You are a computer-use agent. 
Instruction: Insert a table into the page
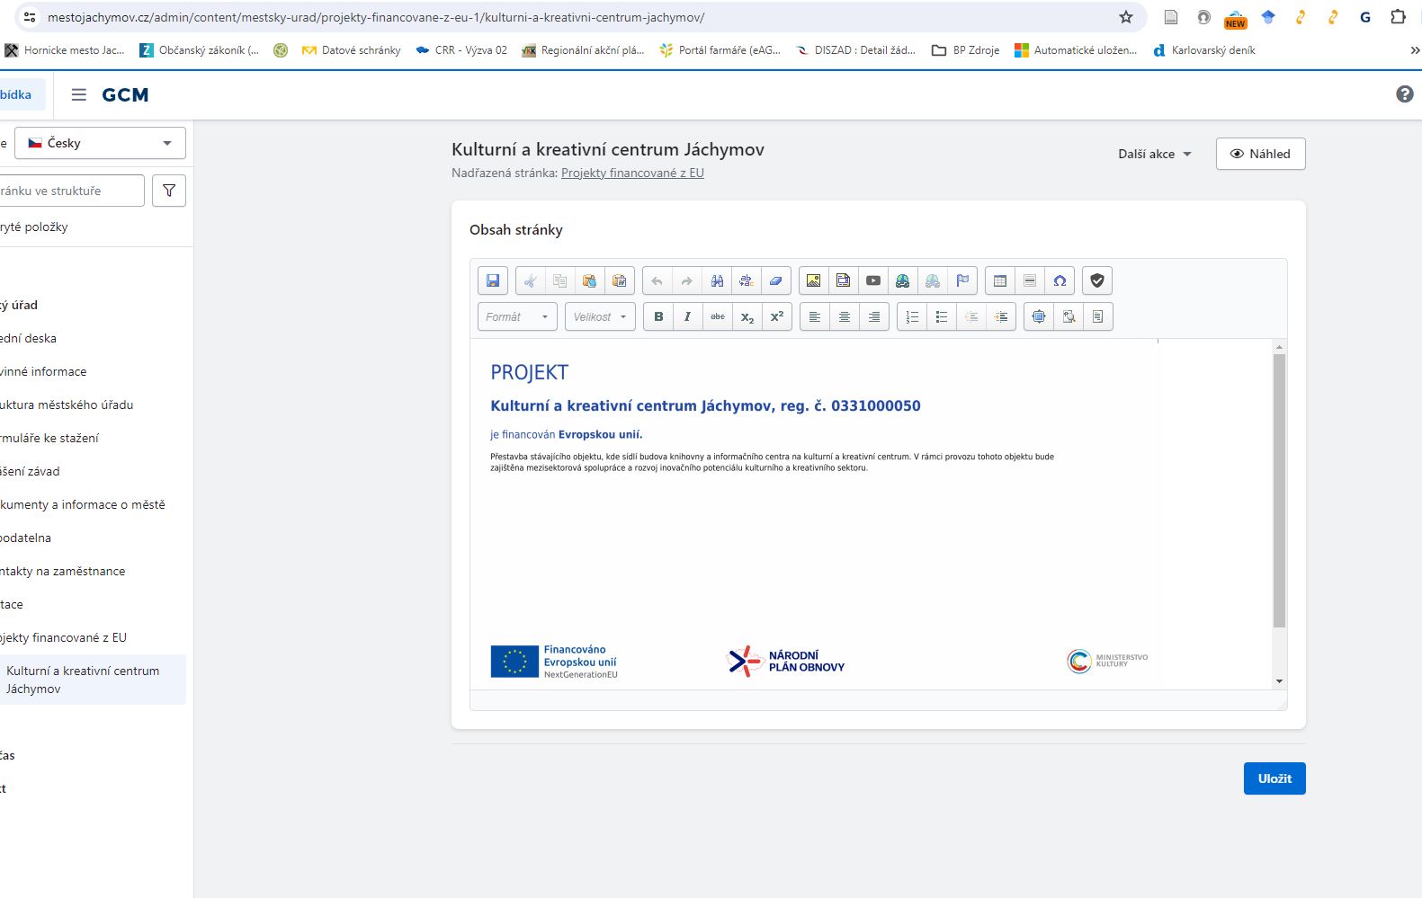pos(999,280)
